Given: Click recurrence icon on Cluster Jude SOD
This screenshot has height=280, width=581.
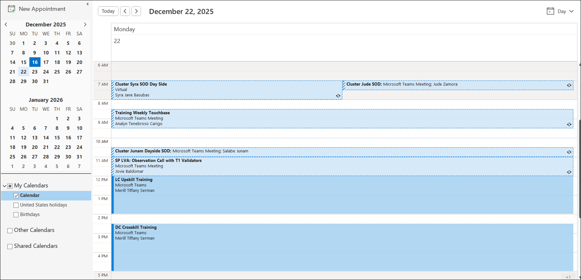Looking at the screenshot, I should click(569, 85).
